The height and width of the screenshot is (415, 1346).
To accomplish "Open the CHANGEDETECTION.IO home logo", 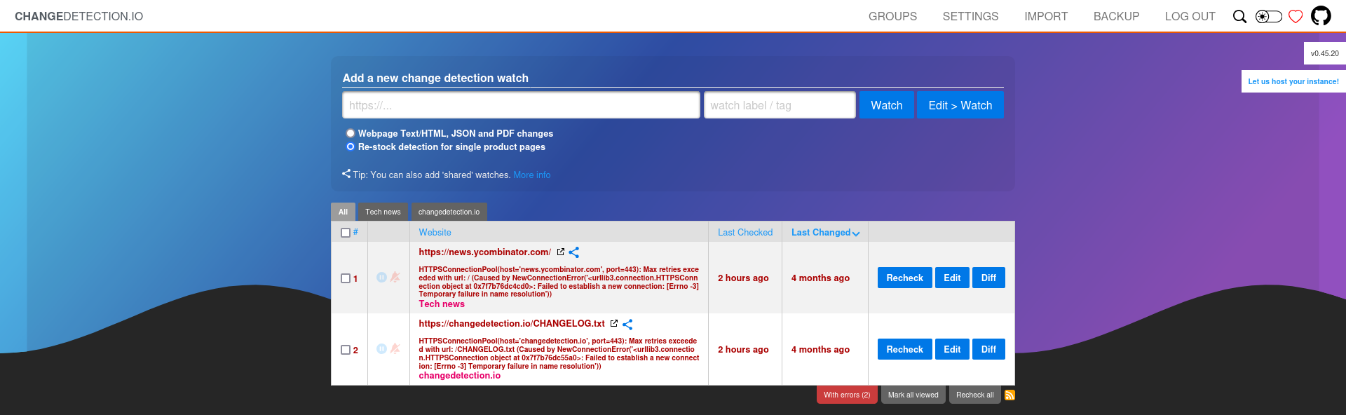I will tap(79, 16).
